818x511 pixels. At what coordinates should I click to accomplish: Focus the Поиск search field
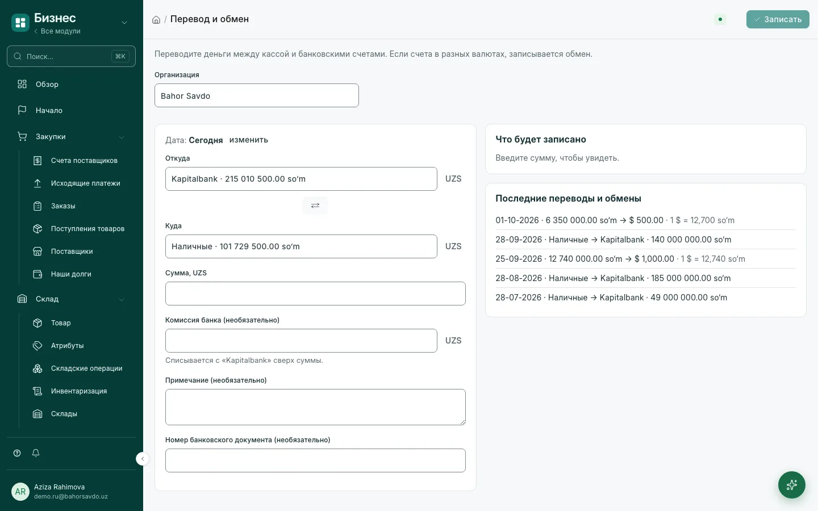coord(72,56)
